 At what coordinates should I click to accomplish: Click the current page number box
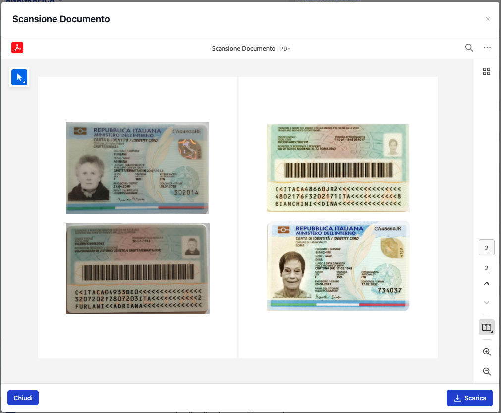487,248
